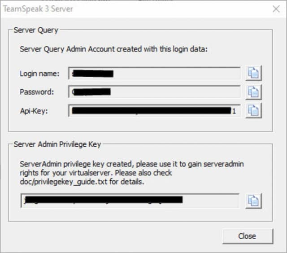The width and height of the screenshot is (287, 253).
Task: Select the Login name field
Action: coord(154,74)
